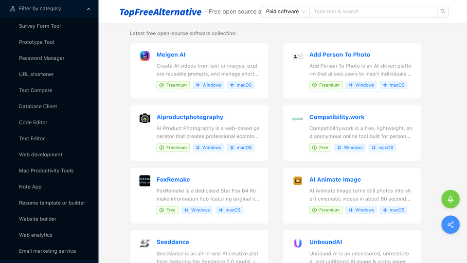Select Prototype Tool category
Image resolution: width=467 pixels, height=263 pixels.
tap(36, 42)
